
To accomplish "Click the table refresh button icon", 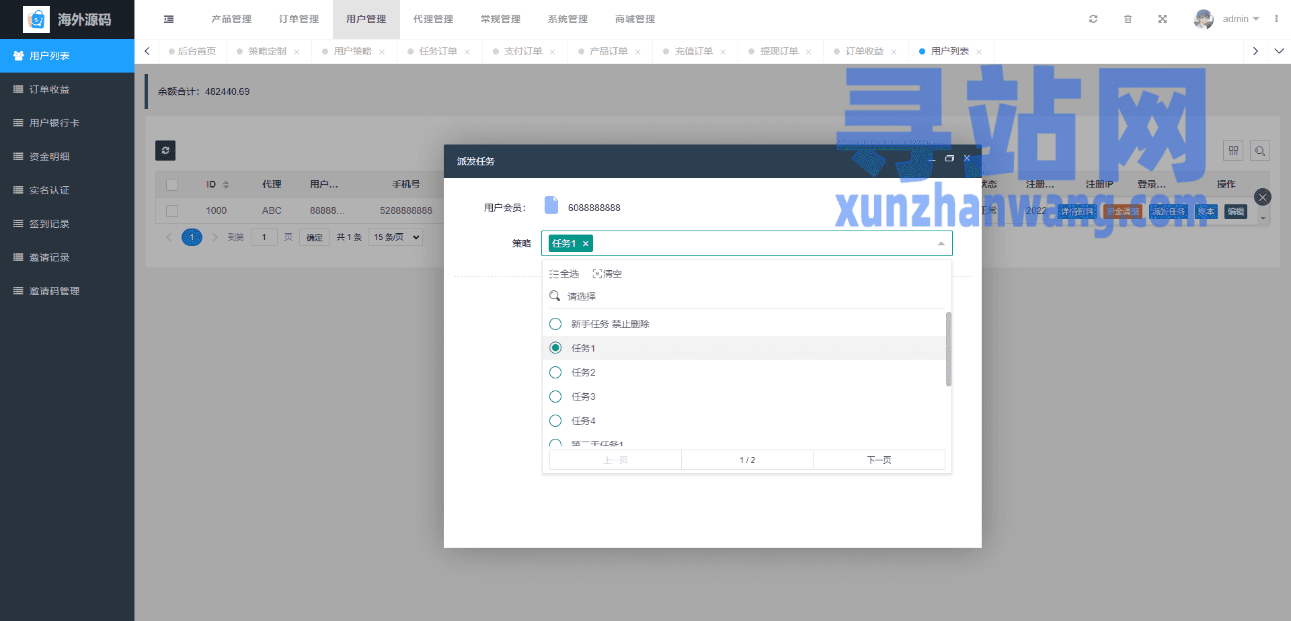I will pos(165,151).
